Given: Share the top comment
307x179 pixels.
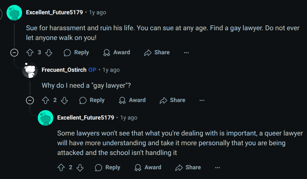Looking at the screenshot, I should (157, 52).
